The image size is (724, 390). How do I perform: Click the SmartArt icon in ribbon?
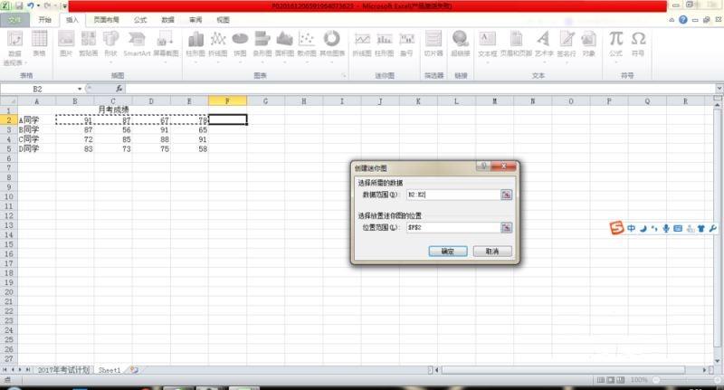[137, 43]
